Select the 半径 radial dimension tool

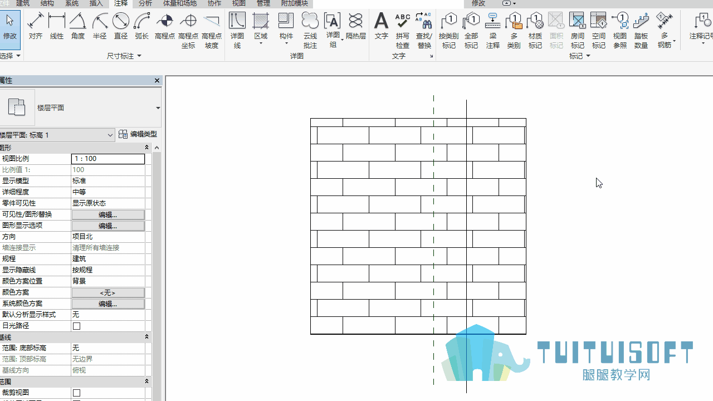pyautogui.click(x=100, y=27)
